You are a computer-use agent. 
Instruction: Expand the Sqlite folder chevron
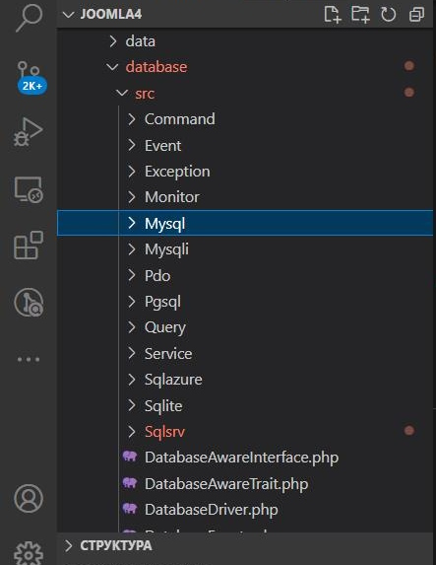point(132,405)
